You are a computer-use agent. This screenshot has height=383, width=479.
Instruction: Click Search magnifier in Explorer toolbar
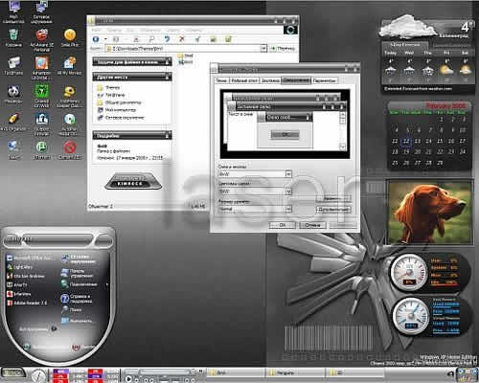click(151, 39)
